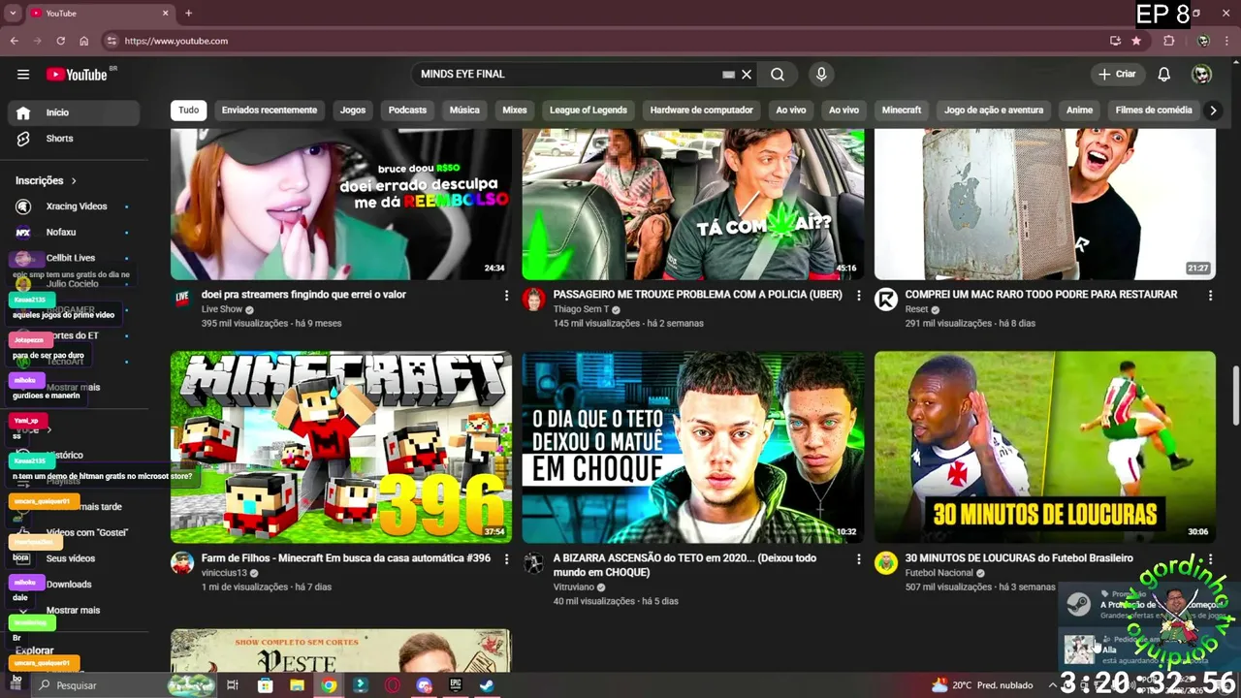1241x698 pixels.
Task: Open the Reset channel avatar
Action: 886,299
